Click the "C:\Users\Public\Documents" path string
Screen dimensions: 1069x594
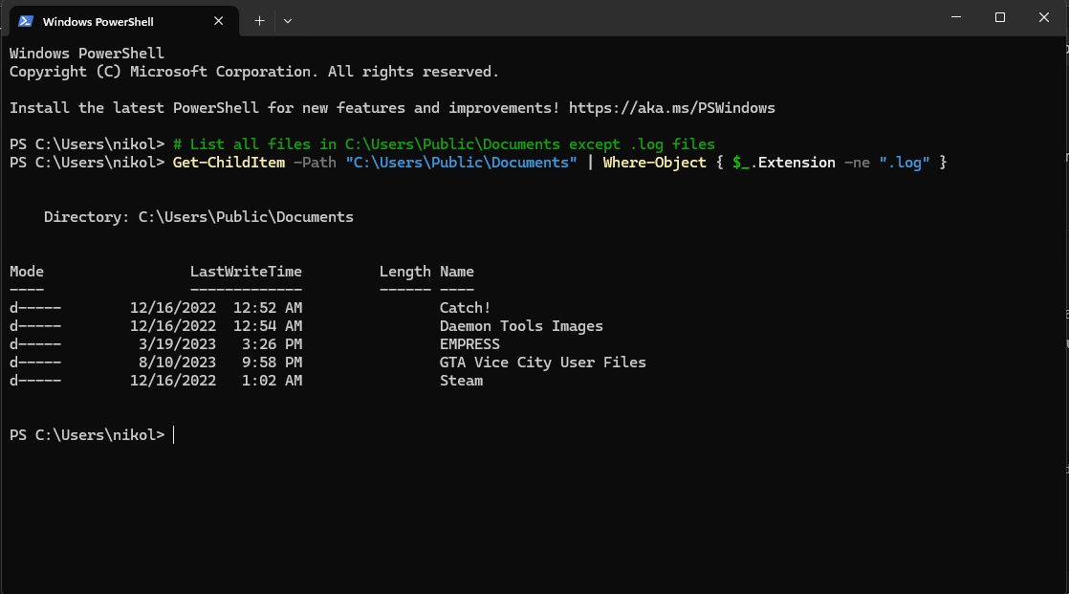[x=461, y=163]
